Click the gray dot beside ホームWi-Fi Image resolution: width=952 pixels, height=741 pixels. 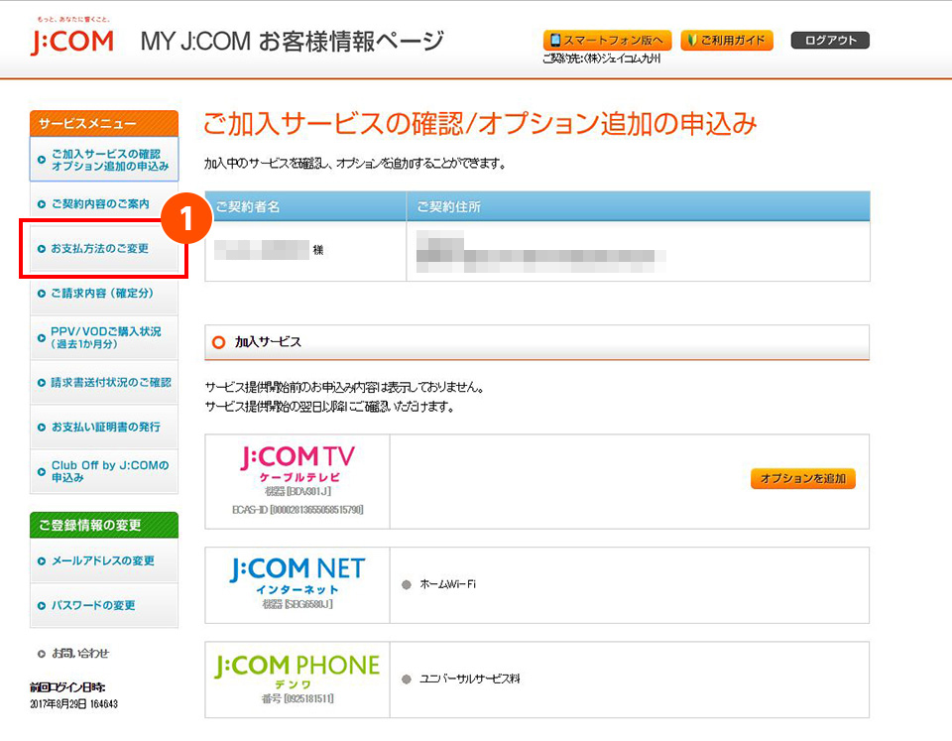(407, 585)
